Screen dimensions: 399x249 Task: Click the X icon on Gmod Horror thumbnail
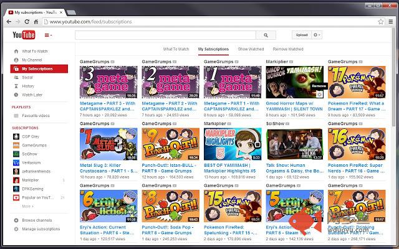tap(319, 95)
